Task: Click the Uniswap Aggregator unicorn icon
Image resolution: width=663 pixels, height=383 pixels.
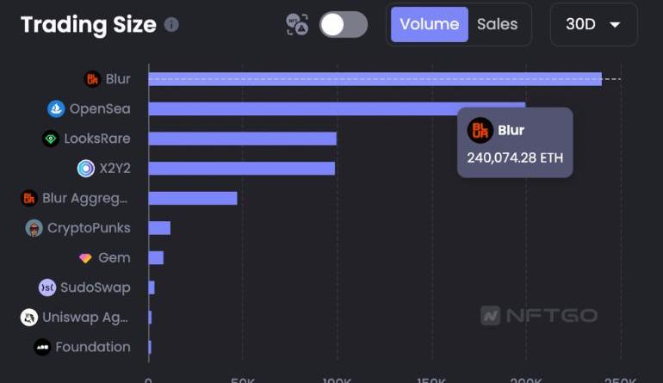Action: 29,318
